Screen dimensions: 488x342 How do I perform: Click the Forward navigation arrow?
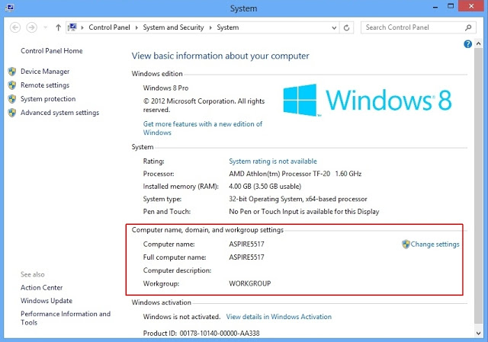pyautogui.click(x=31, y=27)
